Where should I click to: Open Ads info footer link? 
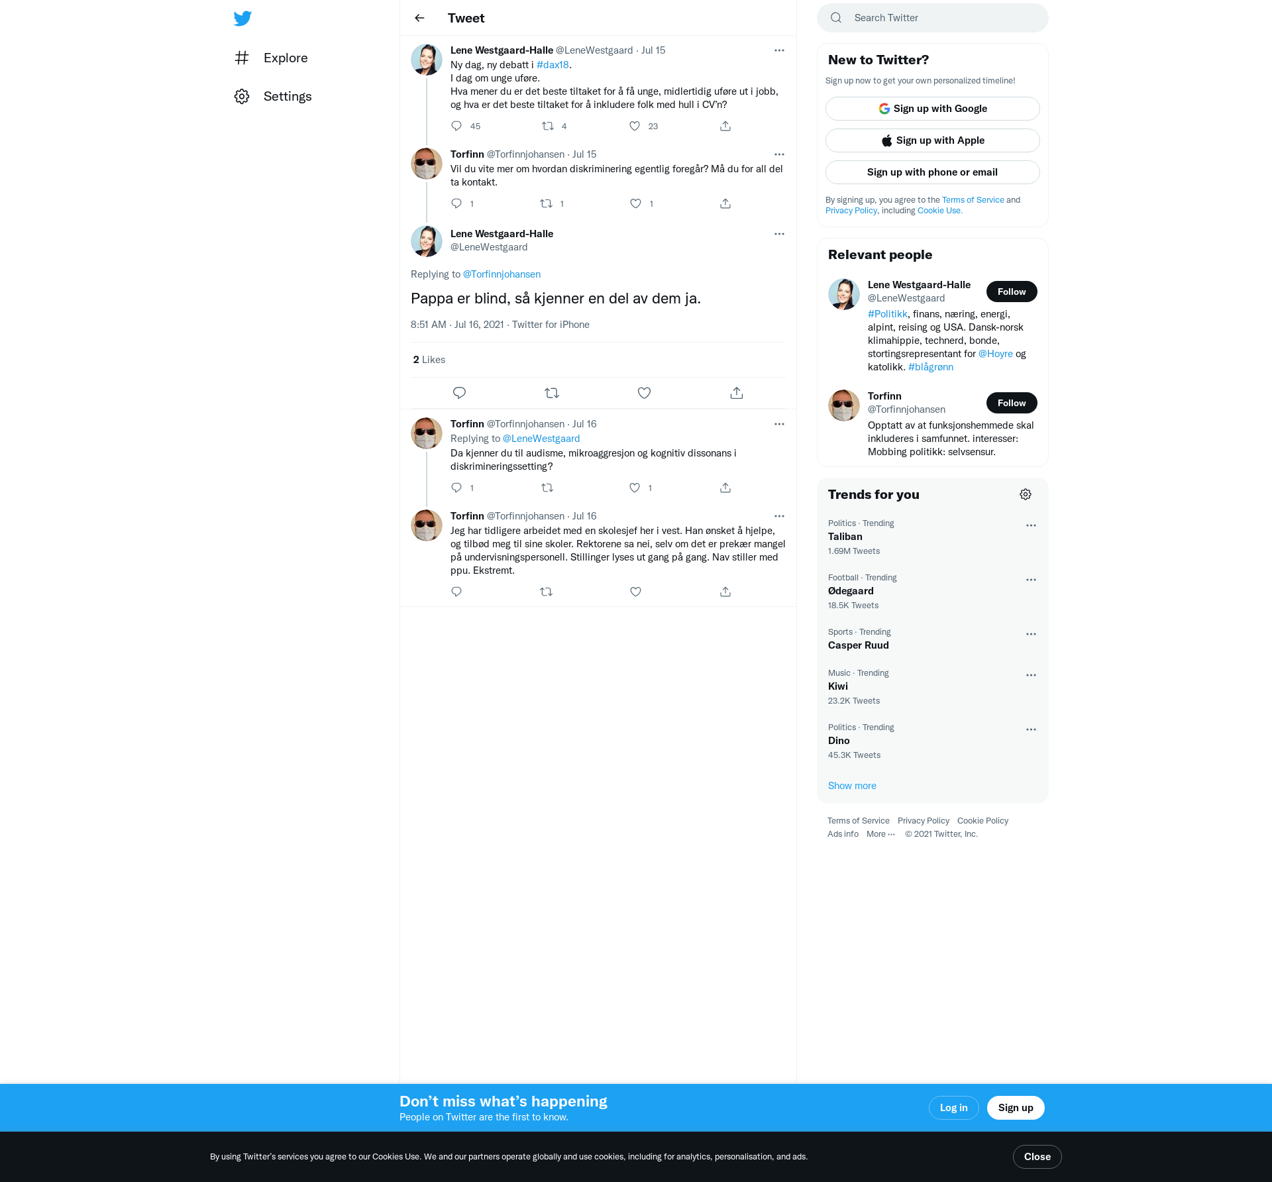point(843,834)
